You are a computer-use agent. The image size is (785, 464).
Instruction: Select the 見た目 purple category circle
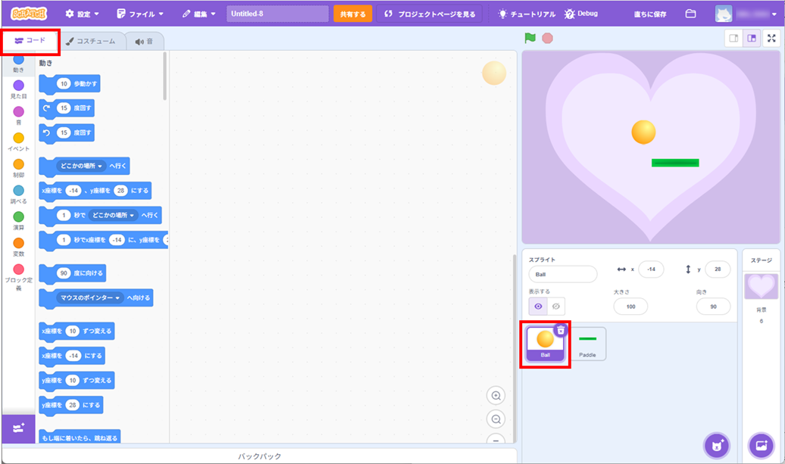coord(18,86)
